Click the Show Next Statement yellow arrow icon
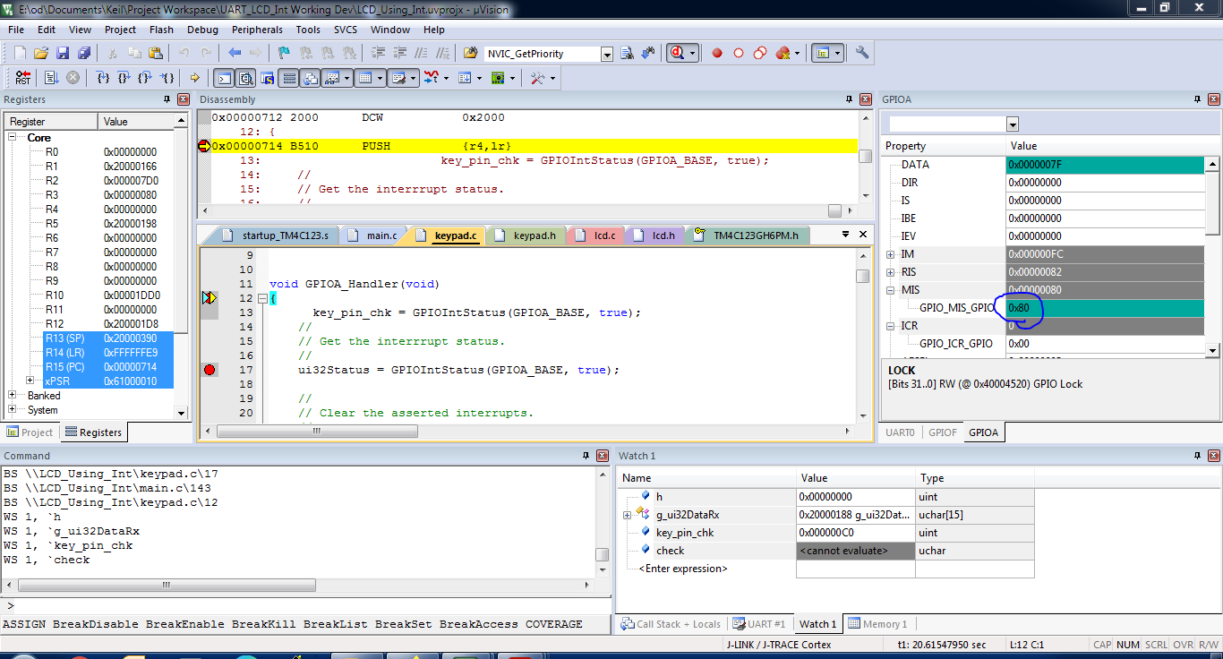This screenshot has height=659, width=1223. (194, 78)
